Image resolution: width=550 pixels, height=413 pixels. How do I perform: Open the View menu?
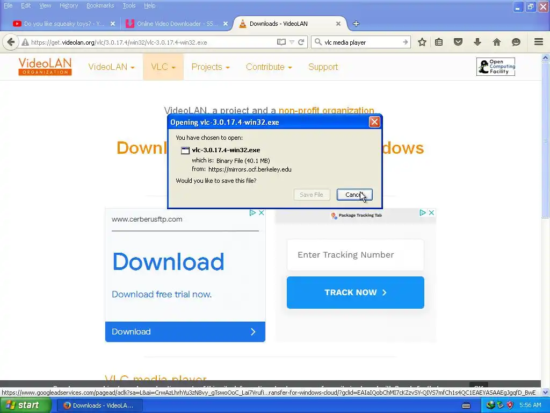(45, 5)
